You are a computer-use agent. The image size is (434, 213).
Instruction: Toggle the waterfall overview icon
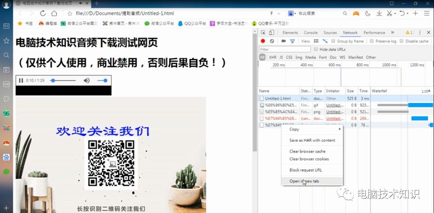click(x=325, y=41)
